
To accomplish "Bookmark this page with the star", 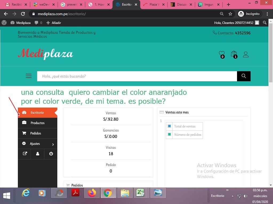I will click(230, 14).
